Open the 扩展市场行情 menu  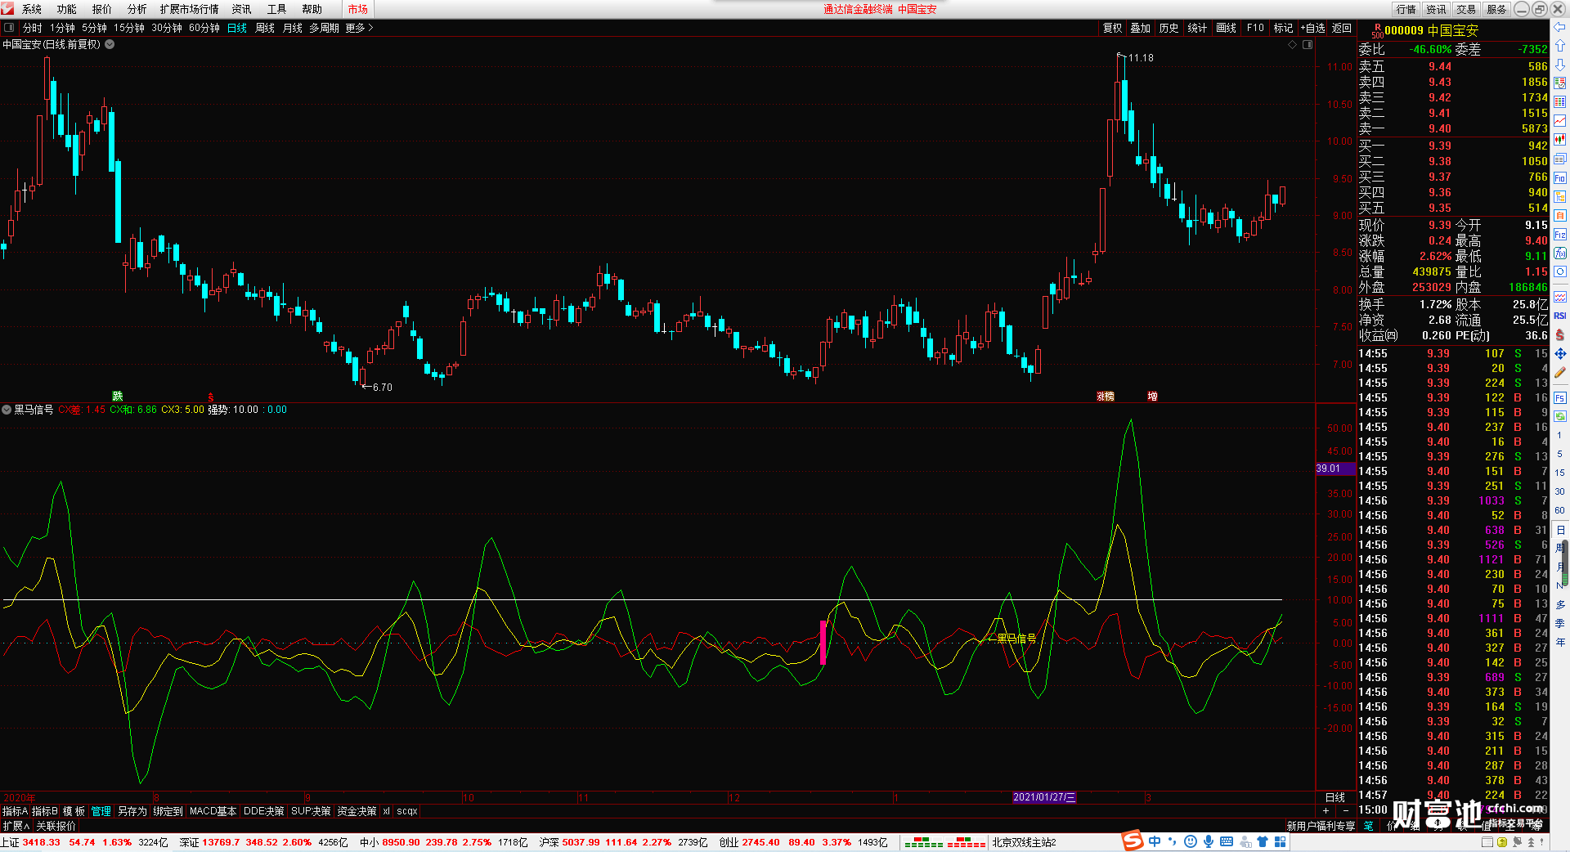pos(190,9)
